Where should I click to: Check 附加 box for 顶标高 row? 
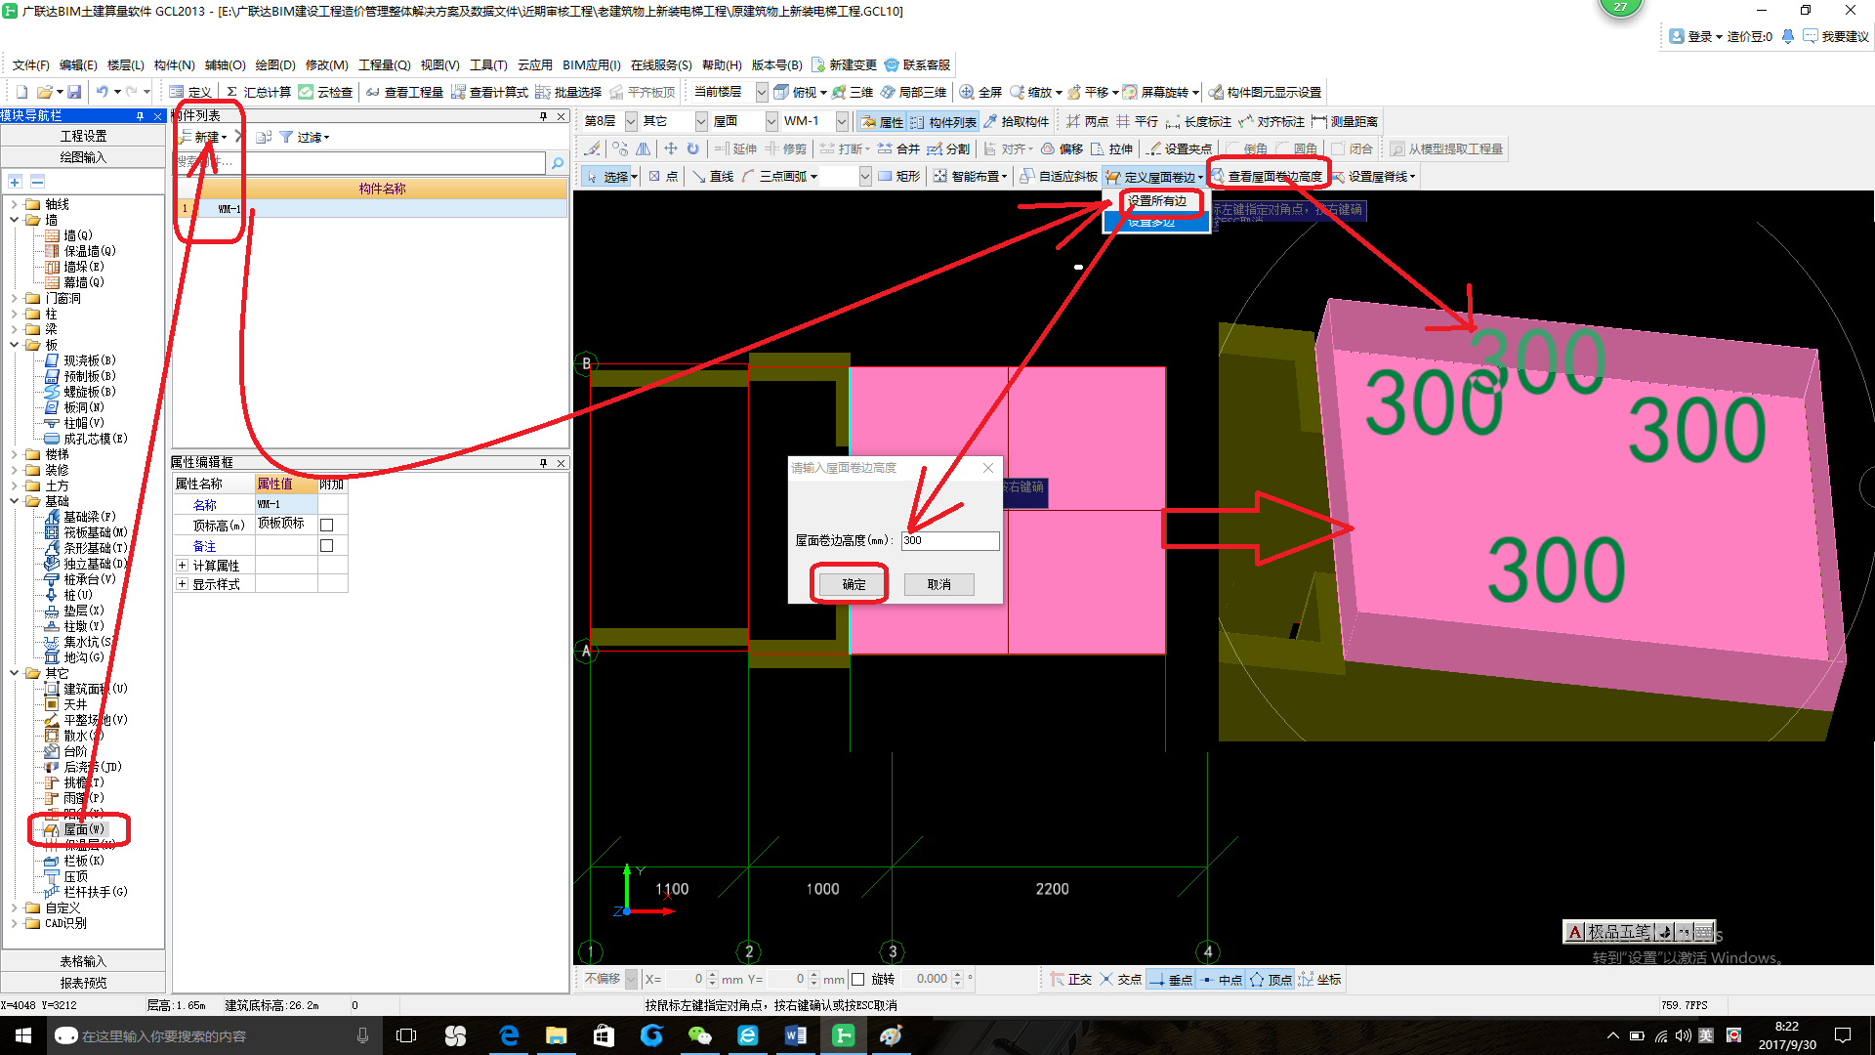pos(327,525)
